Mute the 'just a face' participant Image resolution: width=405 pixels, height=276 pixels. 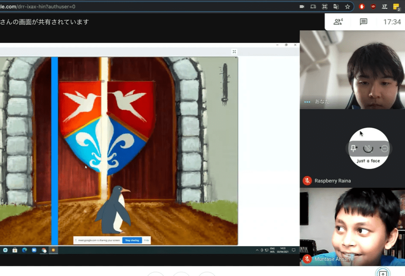click(x=368, y=149)
